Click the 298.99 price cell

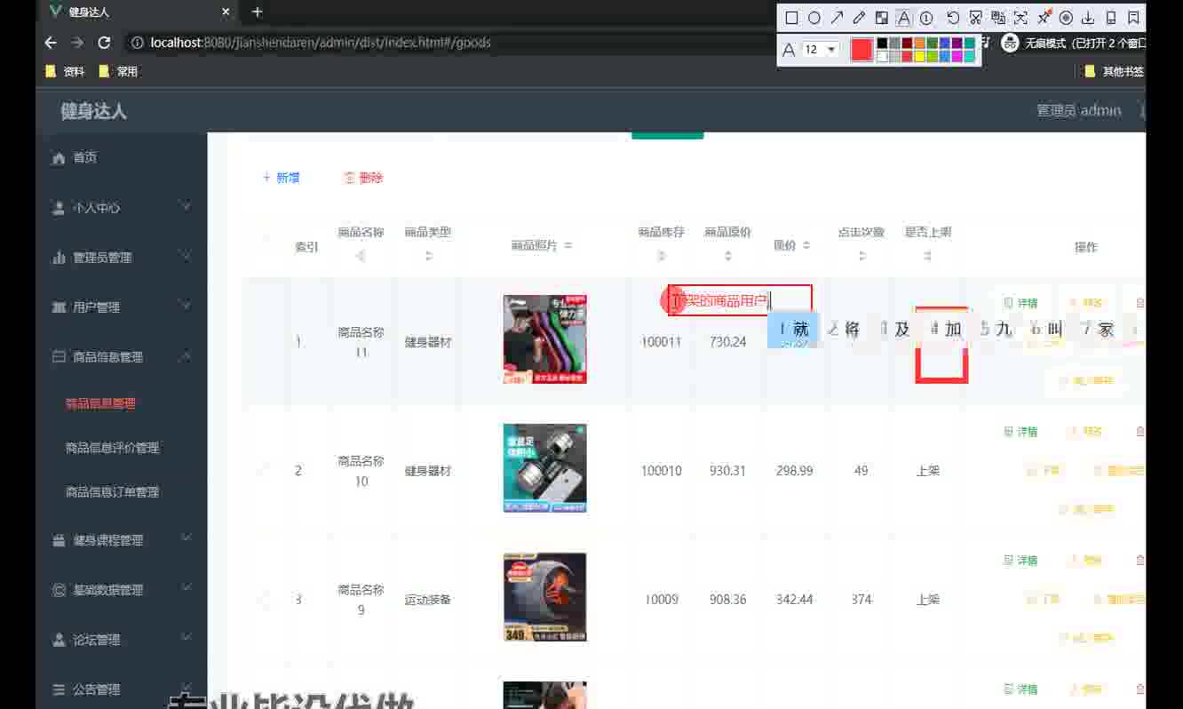(x=794, y=471)
